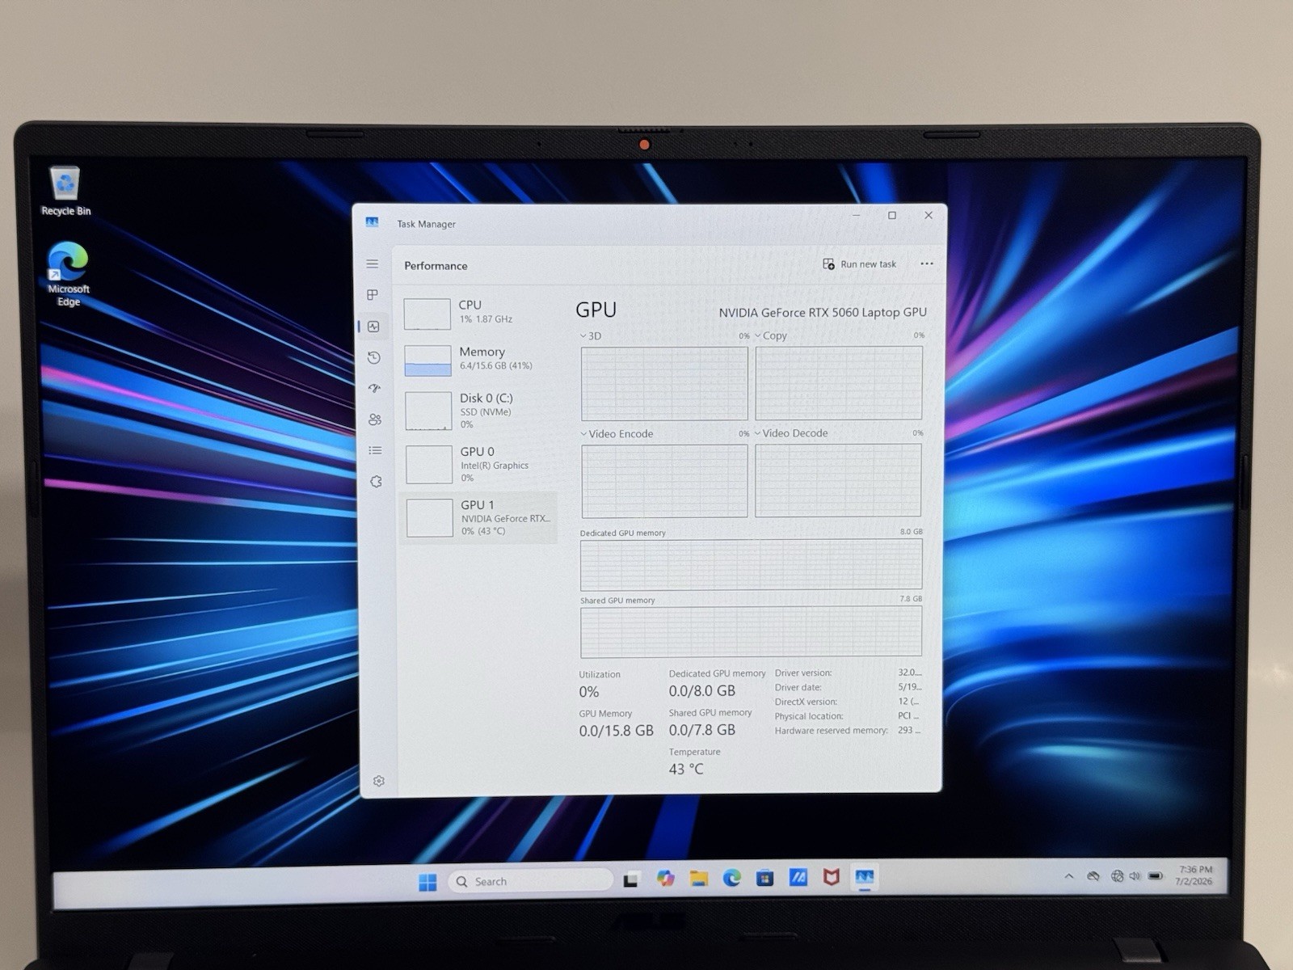Open the Services page icon in sidebar
1293x970 pixels.
[376, 482]
